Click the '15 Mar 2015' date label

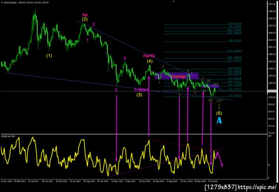(x=200, y=181)
